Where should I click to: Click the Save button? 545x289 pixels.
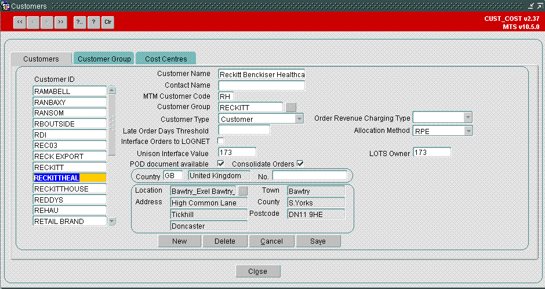click(318, 241)
